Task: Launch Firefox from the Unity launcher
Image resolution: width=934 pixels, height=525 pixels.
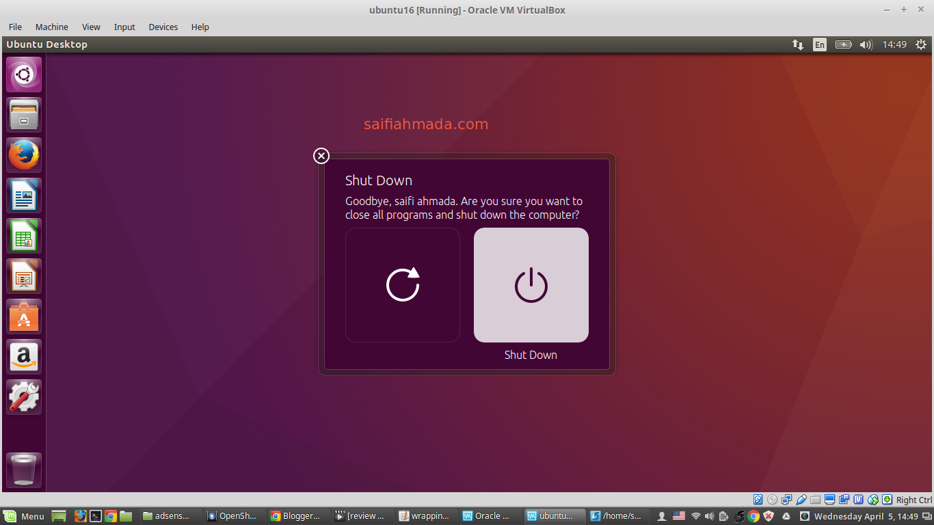Action: click(x=24, y=155)
